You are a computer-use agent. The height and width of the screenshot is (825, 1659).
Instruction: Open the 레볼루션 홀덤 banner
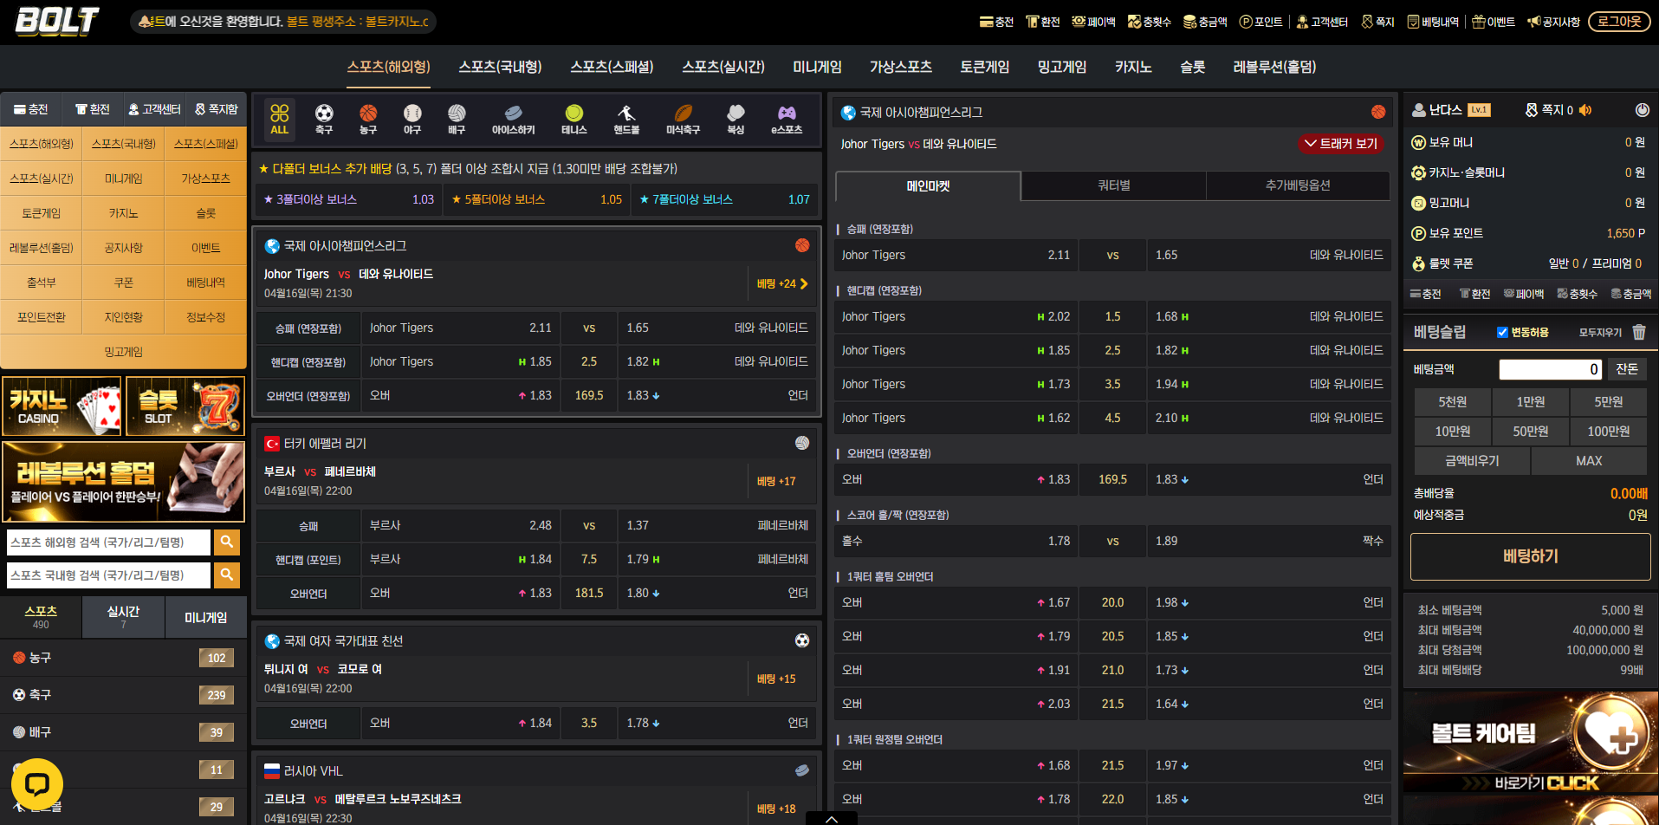[x=123, y=482]
